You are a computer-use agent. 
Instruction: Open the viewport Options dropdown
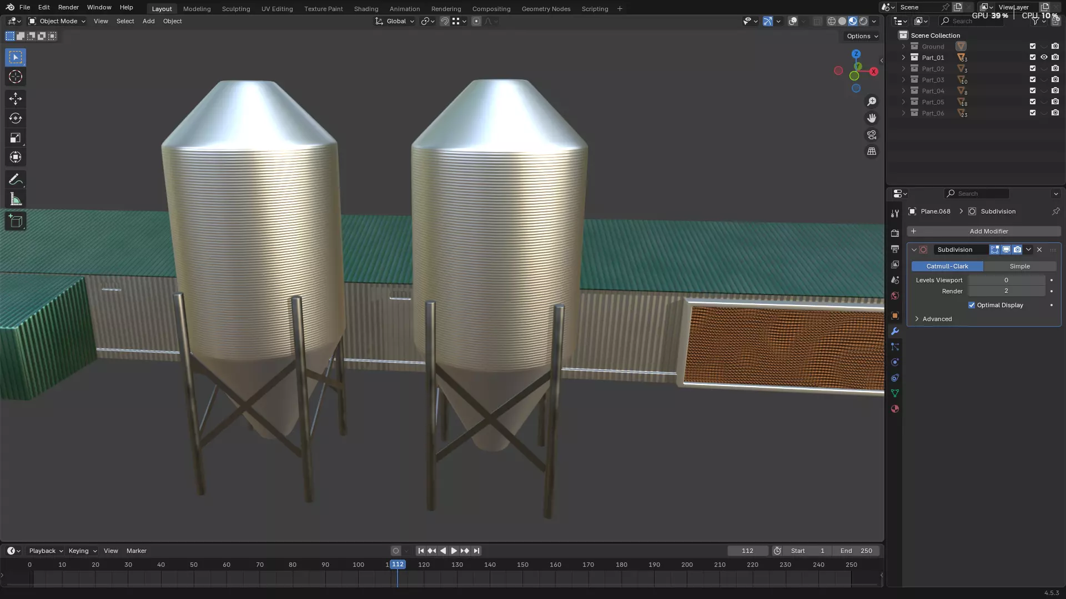[862, 36]
